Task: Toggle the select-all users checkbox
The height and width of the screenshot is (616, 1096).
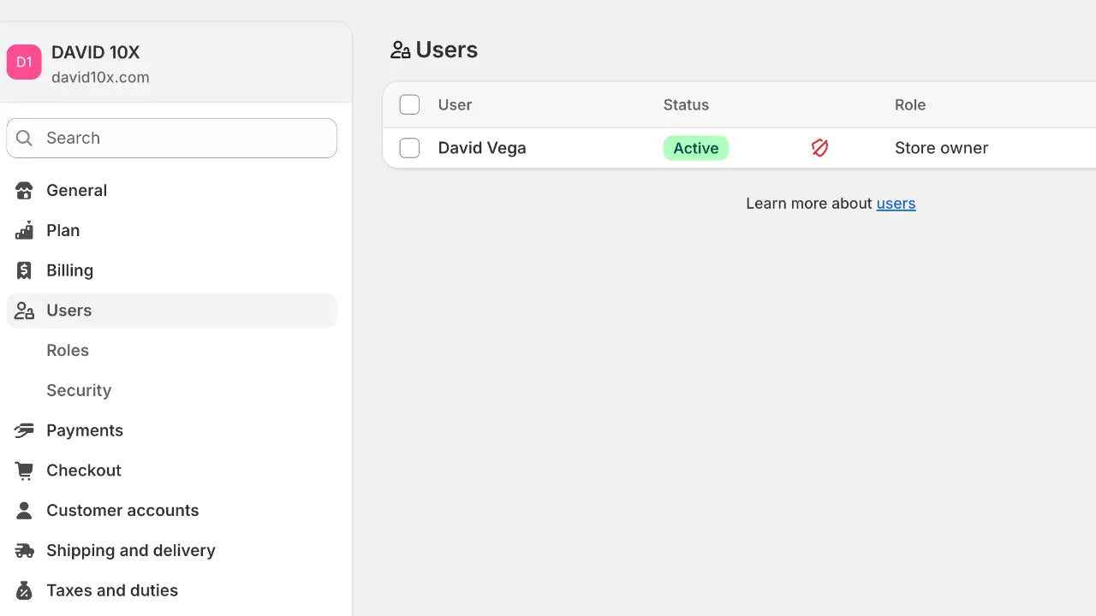Action: [409, 105]
